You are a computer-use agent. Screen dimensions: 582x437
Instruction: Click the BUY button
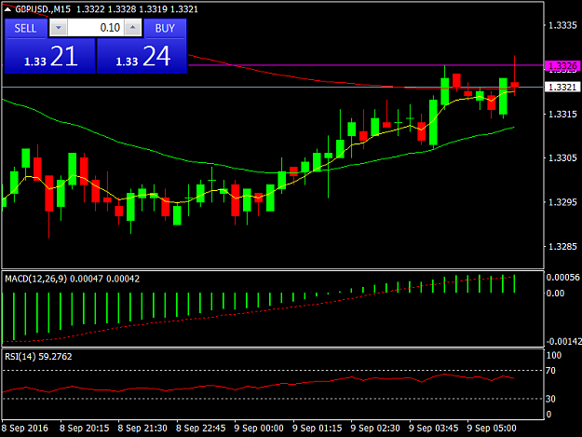[x=165, y=28]
